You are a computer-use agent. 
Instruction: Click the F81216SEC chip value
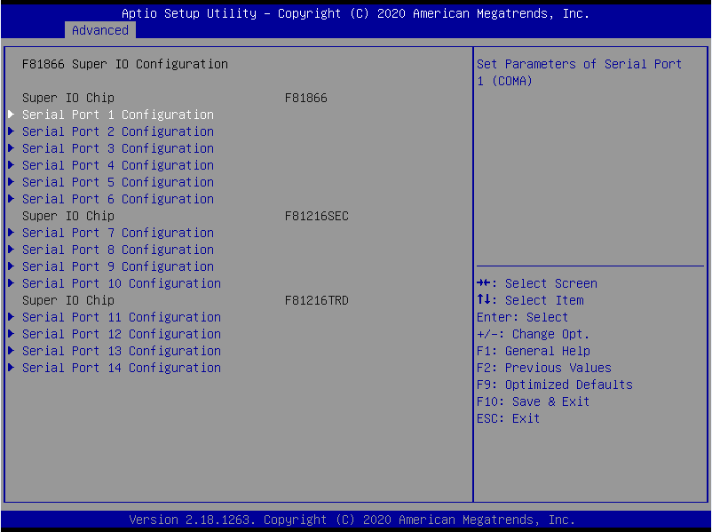(316, 216)
